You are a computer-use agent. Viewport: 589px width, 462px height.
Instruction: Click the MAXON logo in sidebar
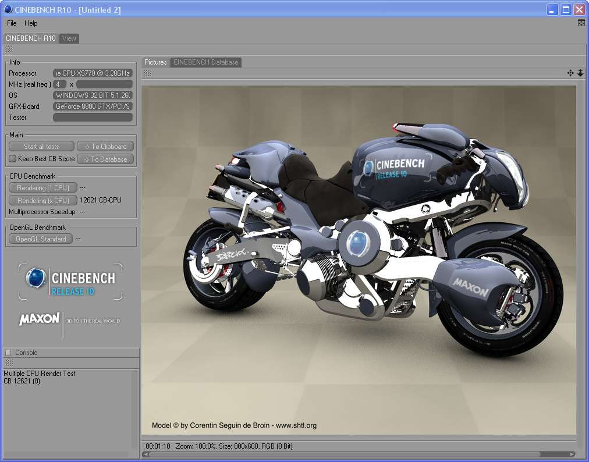(40, 319)
